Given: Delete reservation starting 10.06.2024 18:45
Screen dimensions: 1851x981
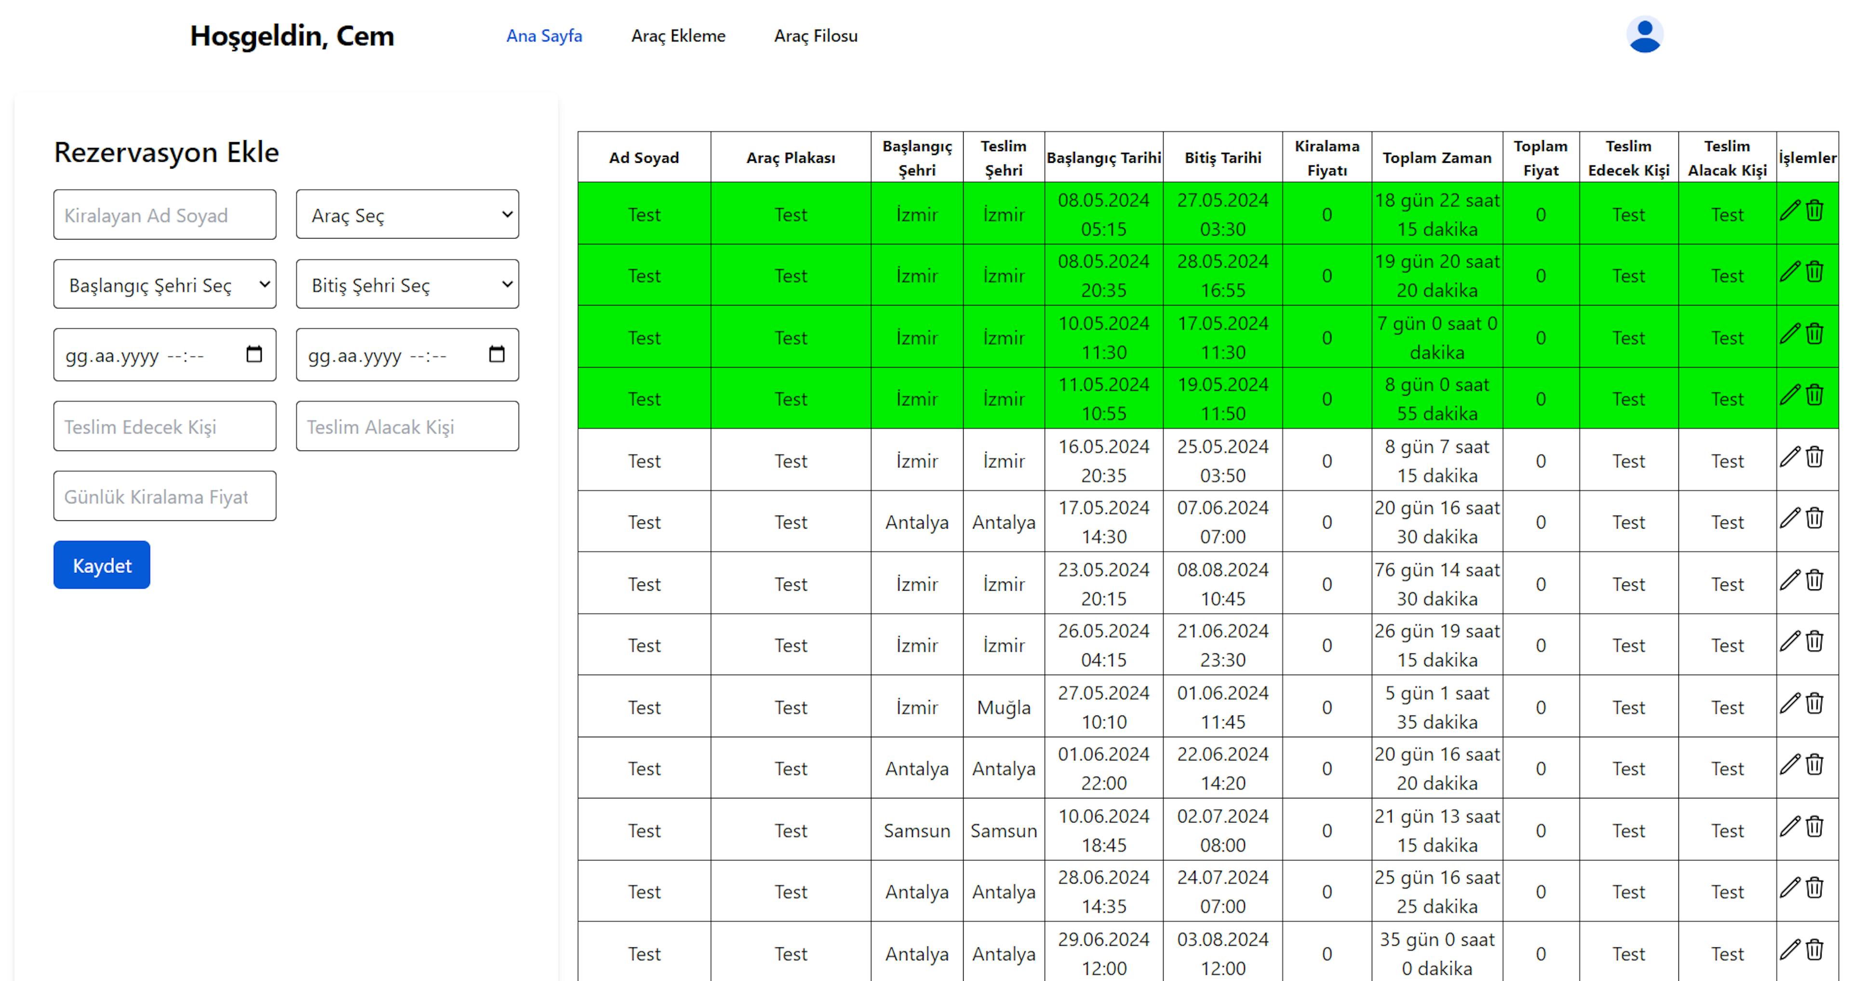Looking at the screenshot, I should tap(1814, 826).
